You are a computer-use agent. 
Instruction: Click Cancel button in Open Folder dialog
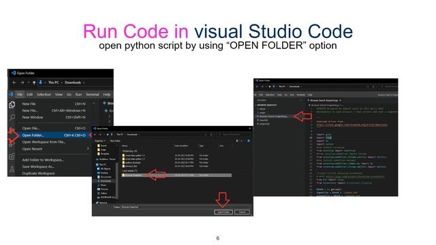(x=242, y=212)
